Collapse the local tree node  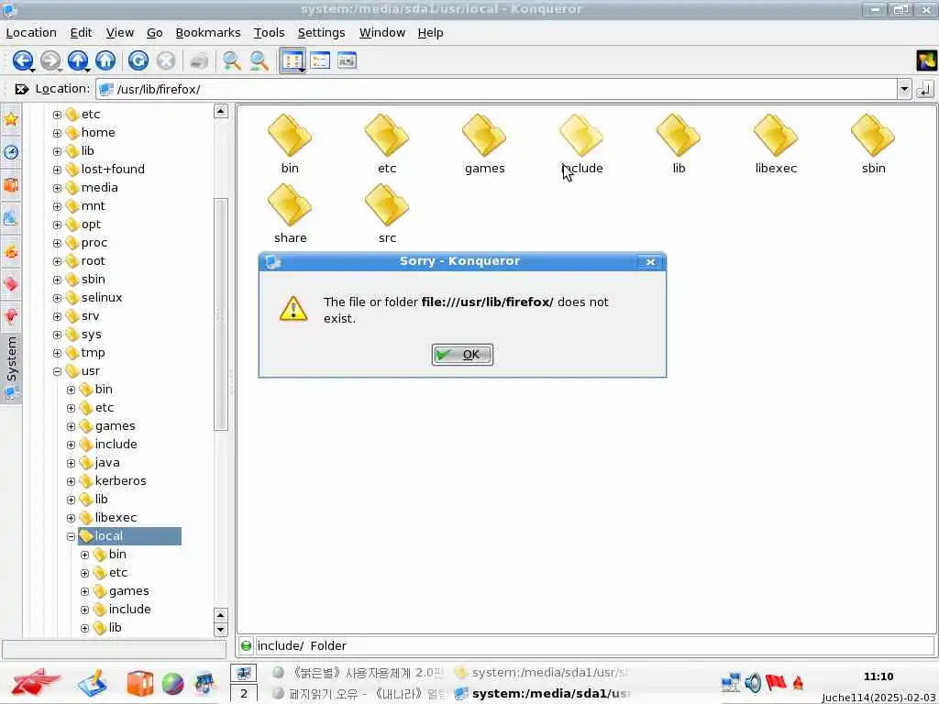click(x=71, y=536)
